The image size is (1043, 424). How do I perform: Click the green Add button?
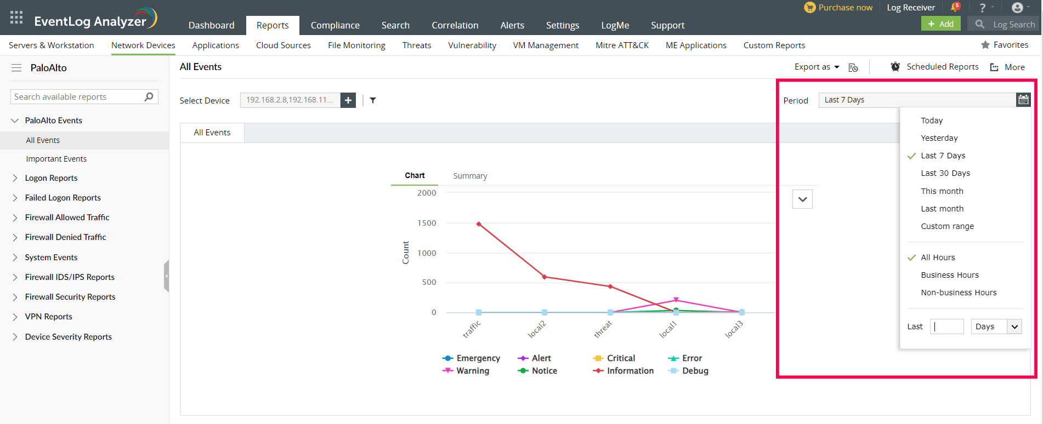941,24
